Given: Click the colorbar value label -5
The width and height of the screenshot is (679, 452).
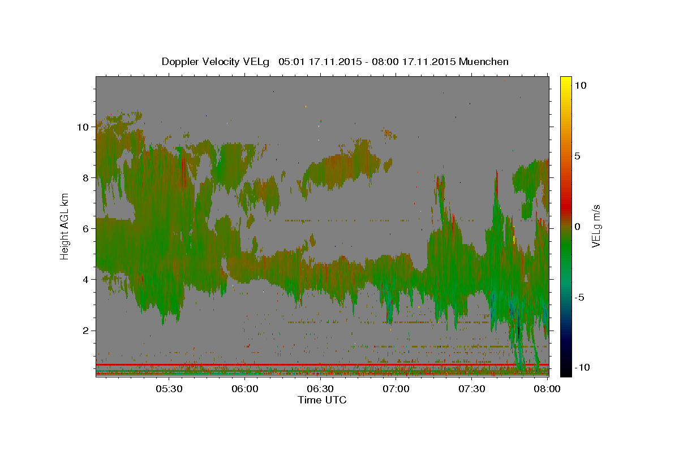Looking at the screenshot, I should 579,297.
